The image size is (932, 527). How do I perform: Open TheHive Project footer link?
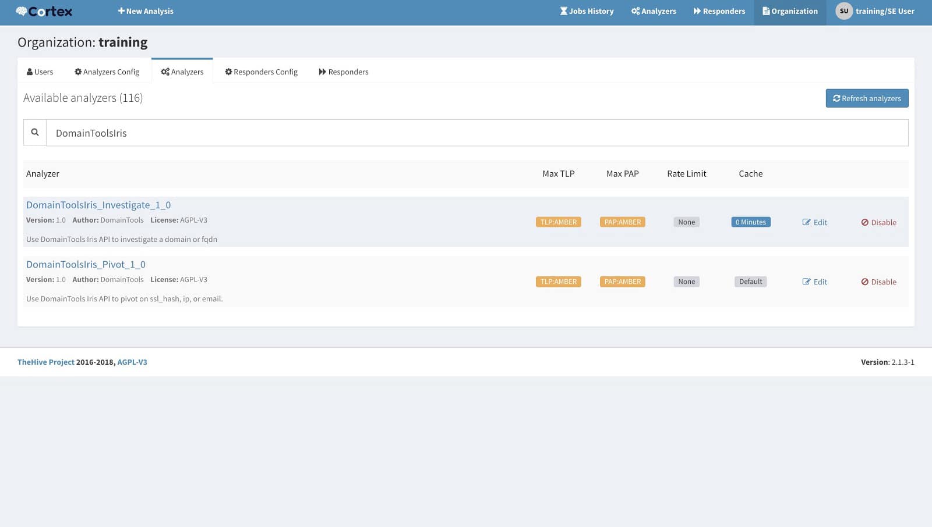46,362
